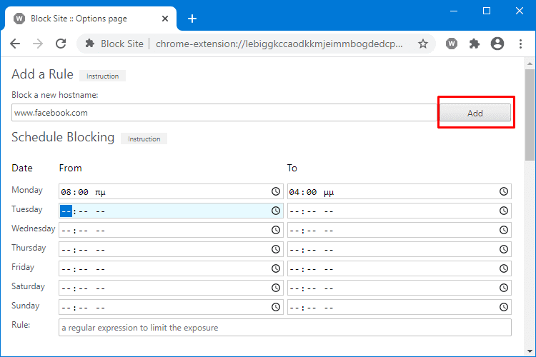
Task: Open a new browser tab
Action: click(x=192, y=19)
